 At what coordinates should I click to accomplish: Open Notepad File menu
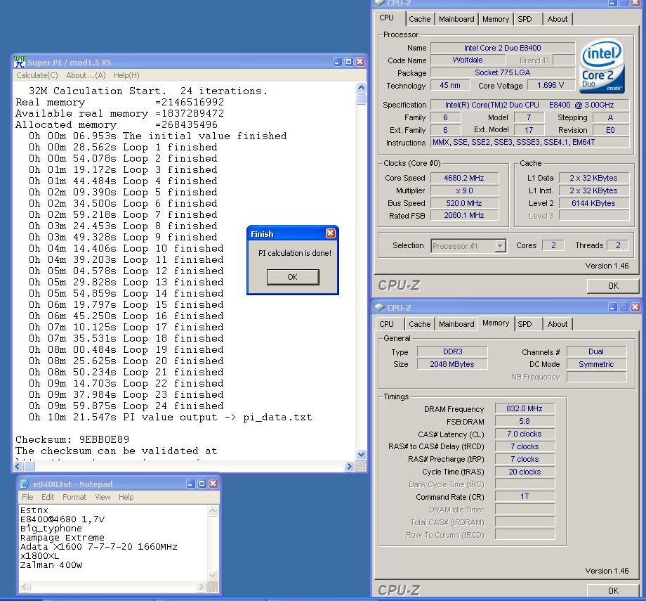27,497
